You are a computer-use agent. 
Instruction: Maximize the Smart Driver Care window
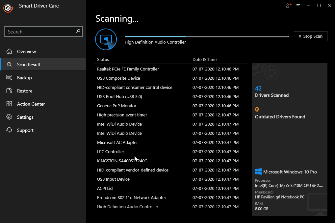(x=319, y=6)
